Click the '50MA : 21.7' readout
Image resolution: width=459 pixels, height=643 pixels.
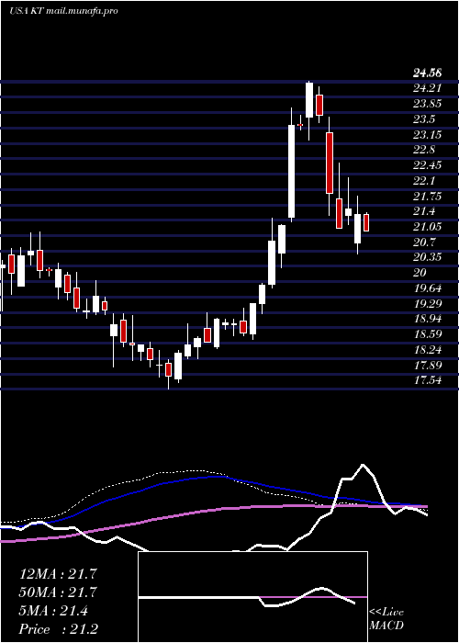[x=58, y=592]
